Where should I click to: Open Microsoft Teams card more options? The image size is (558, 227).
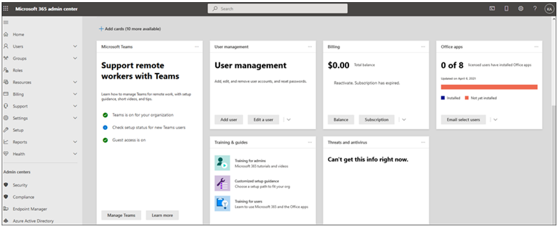(x=197, y=47)
